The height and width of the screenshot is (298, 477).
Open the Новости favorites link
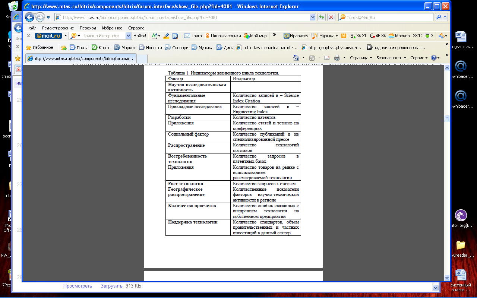(x=151, y=47)
